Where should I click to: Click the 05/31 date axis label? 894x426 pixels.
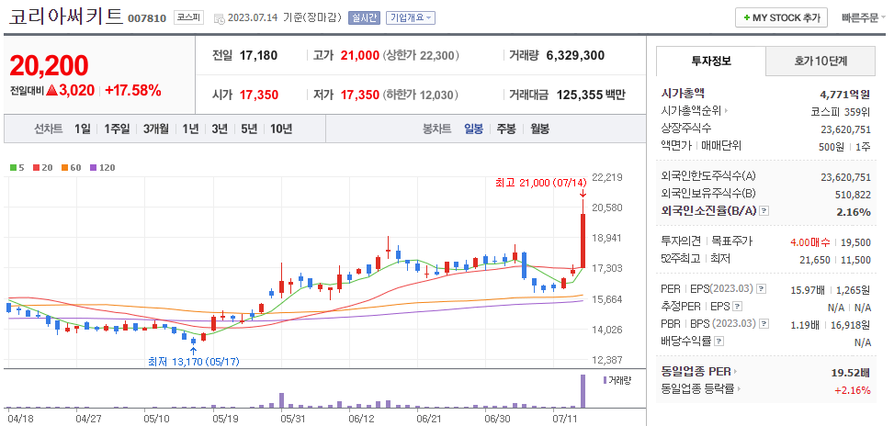point(292,419)
